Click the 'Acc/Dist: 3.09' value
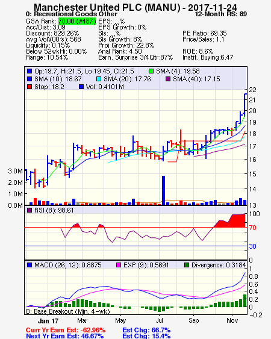Image resolution: width=271 pixels, height=339 pixels. pos(46,27)
